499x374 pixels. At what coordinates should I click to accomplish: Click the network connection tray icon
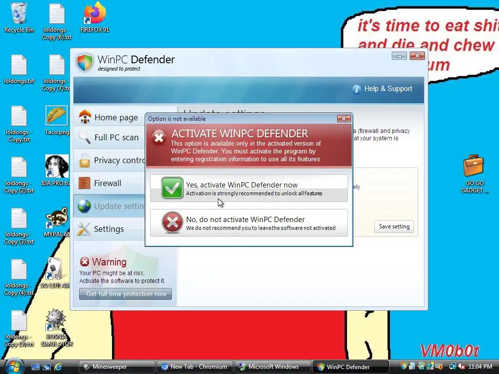point(452,367)
